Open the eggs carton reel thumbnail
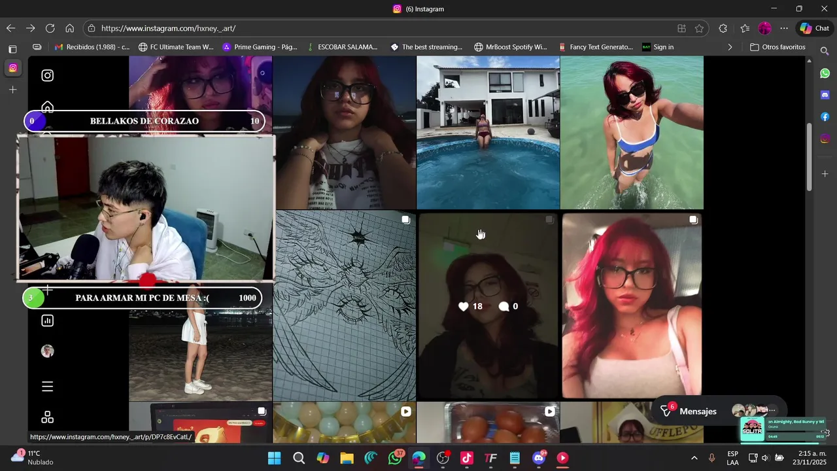This screenshot has width=837, height=471. pyautogui.click(x=488, y=423)
